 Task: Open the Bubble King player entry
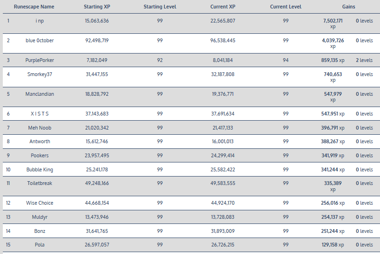[x=39, y=169]
